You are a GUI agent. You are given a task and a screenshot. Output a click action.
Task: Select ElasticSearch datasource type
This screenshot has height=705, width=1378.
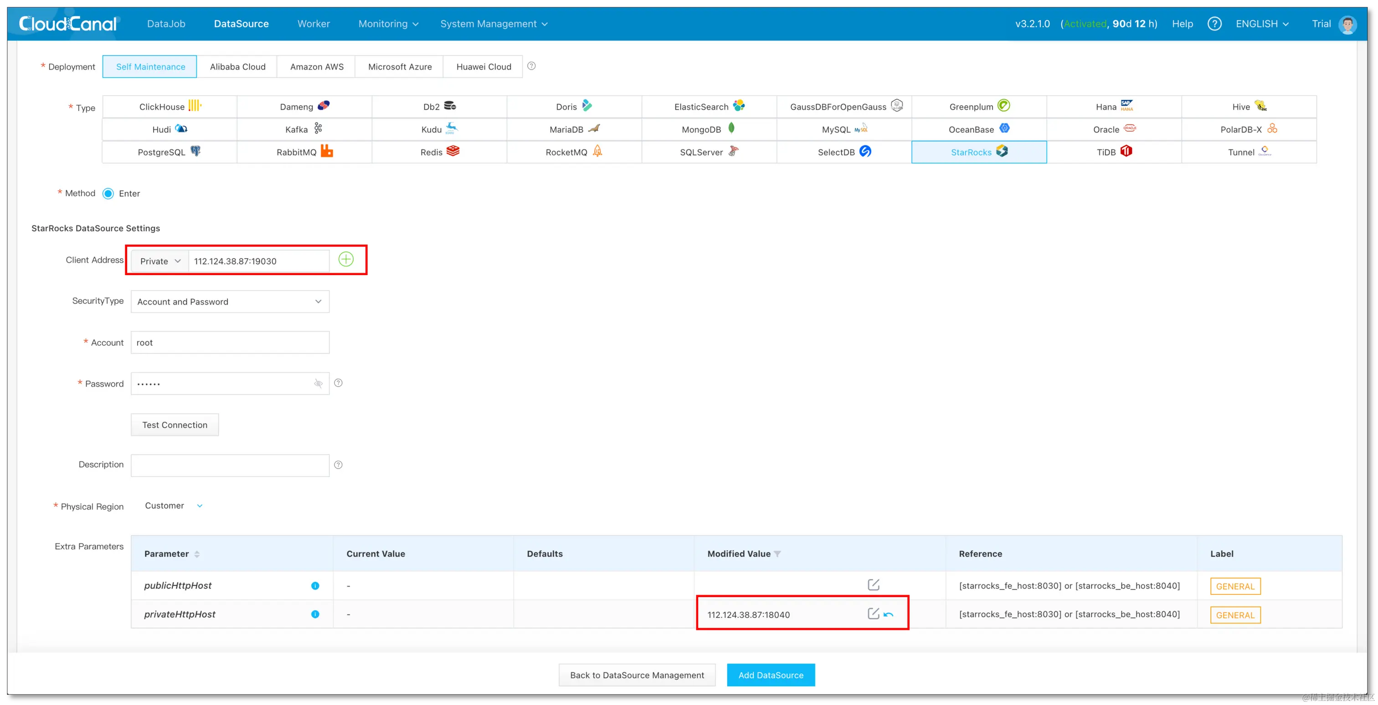710,107
